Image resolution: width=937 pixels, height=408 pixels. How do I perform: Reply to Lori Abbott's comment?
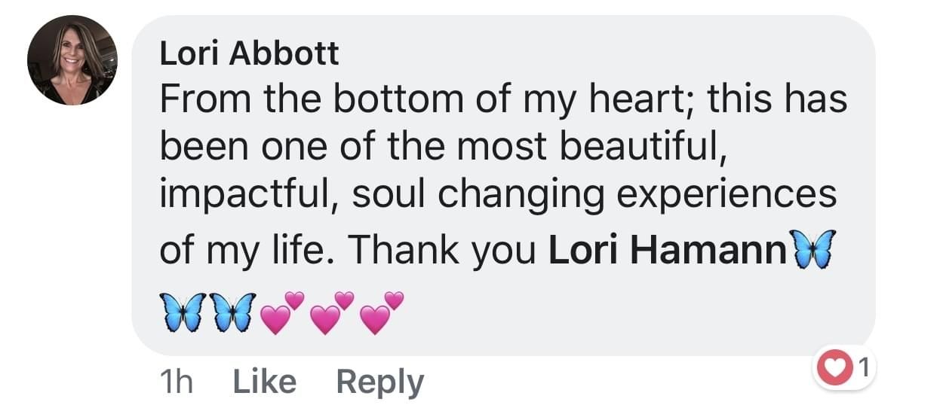pos(379,382)
